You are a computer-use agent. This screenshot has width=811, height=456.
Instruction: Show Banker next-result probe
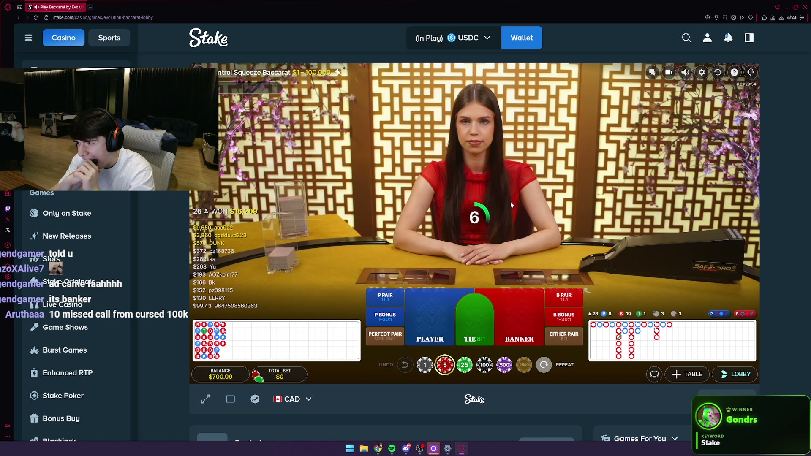pos(745,314)
